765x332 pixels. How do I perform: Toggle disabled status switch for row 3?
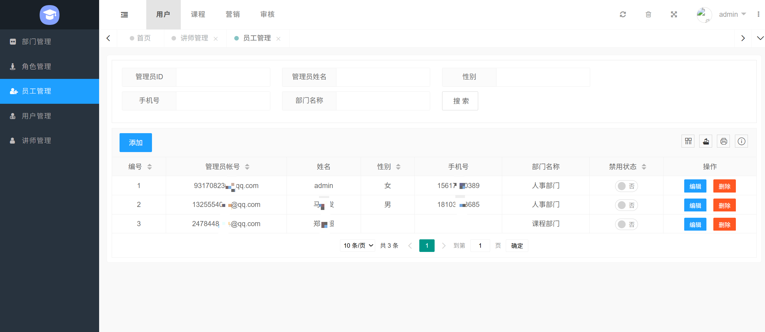[626, 224]
